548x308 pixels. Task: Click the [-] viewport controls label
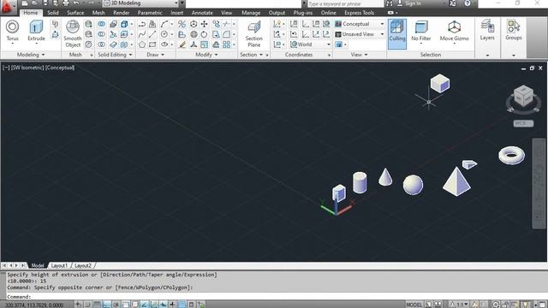6,68
